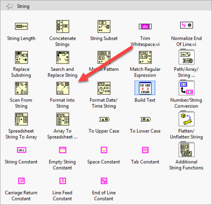
Task: Click the "Flatten/Unflatten String" label
Action: [x=187, y=134]
